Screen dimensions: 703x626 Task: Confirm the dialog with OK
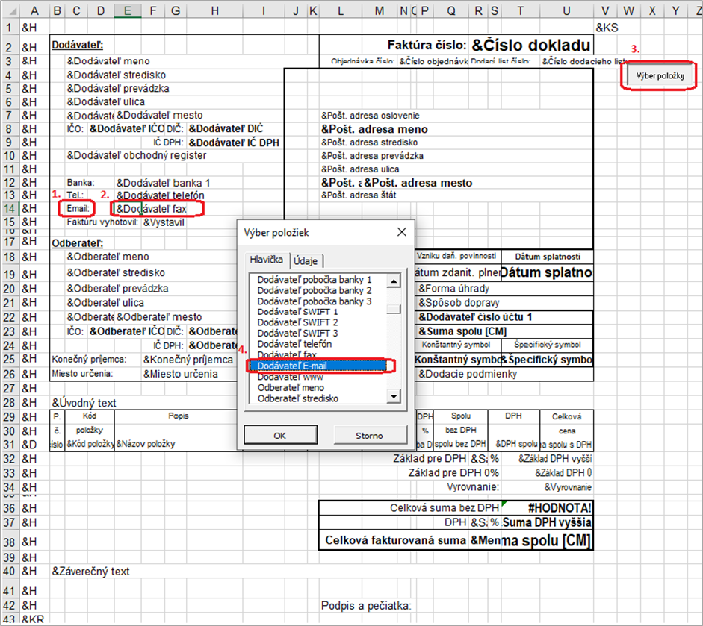coord(280,435)
